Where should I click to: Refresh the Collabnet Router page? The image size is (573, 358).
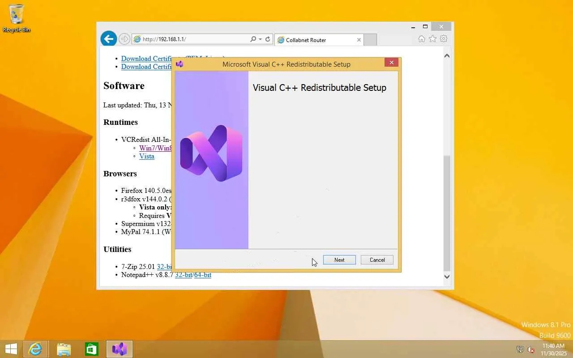pyautogui.click(x=268, y=39)
